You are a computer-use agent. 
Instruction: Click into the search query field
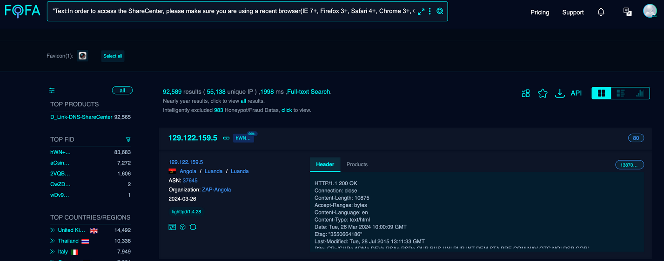coord(233,11)
